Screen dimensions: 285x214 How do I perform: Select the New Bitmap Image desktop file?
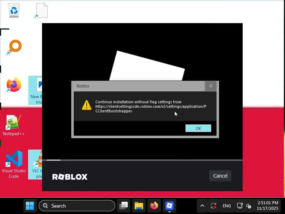coord(35,91)
